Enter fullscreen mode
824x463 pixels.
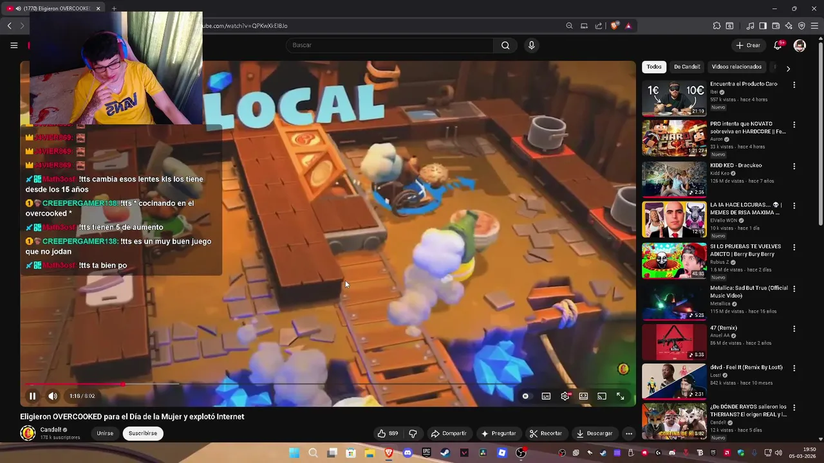pos(621,396)
